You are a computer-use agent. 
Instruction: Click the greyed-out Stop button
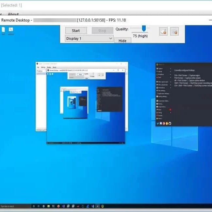pyautogui.click(x=102, y=31)
